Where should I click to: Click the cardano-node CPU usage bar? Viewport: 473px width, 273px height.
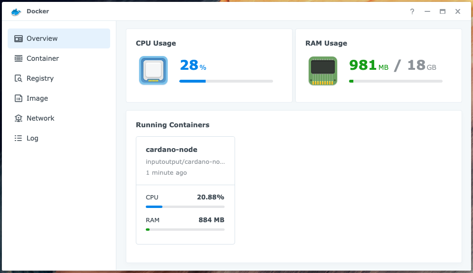coord(185,207)
